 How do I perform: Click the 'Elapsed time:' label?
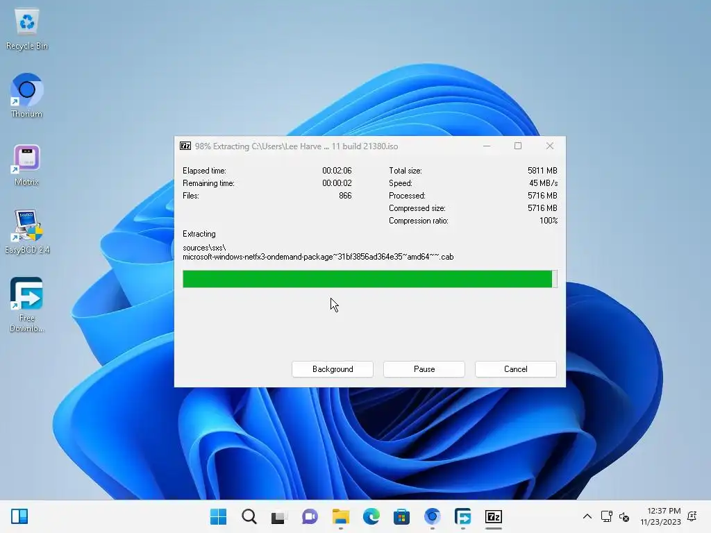pos(205,171)
